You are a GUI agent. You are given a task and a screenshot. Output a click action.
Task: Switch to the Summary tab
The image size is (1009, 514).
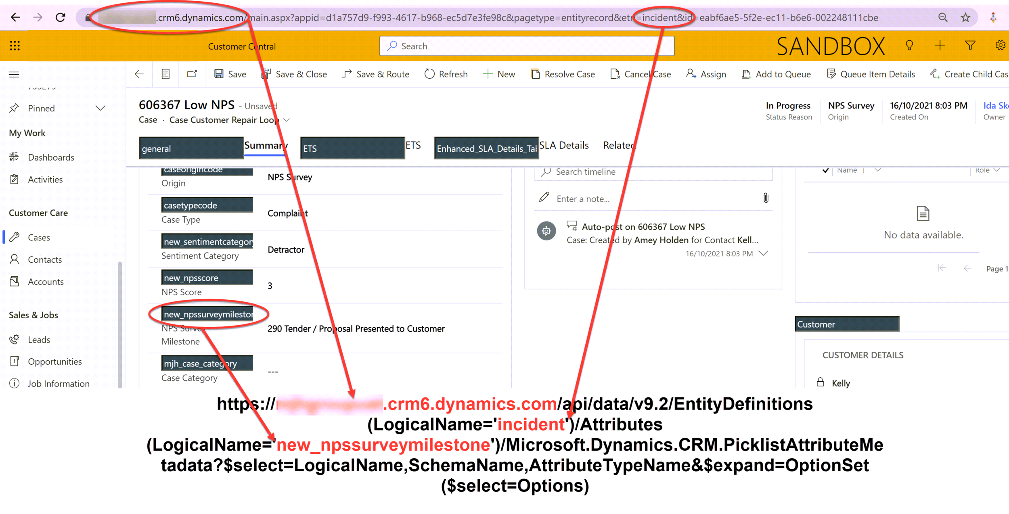[x=266, y=145]
